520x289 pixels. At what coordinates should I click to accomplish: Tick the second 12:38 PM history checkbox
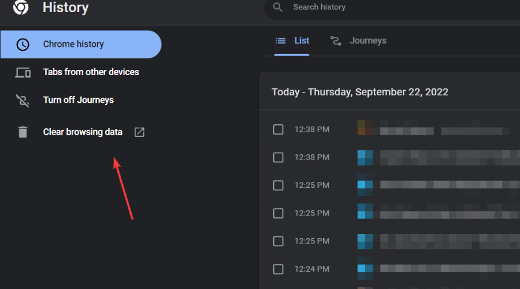pyautogui.click(x=278, y=157)
